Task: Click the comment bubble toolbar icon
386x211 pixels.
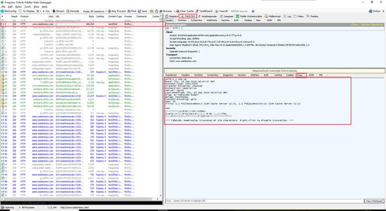Action: (x=20, y=11)
